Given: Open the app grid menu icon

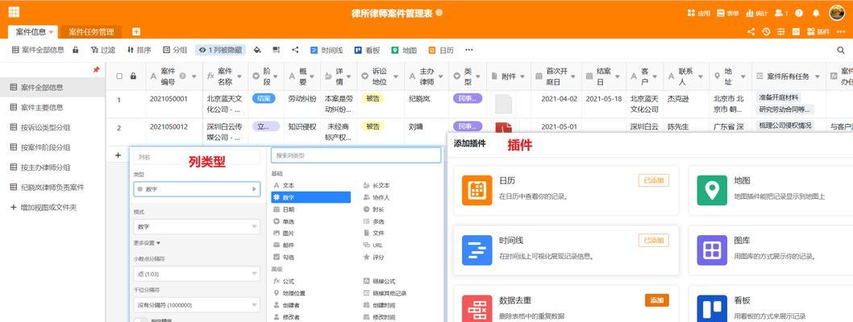Looking at the screenshot, I should pos(15,12).
